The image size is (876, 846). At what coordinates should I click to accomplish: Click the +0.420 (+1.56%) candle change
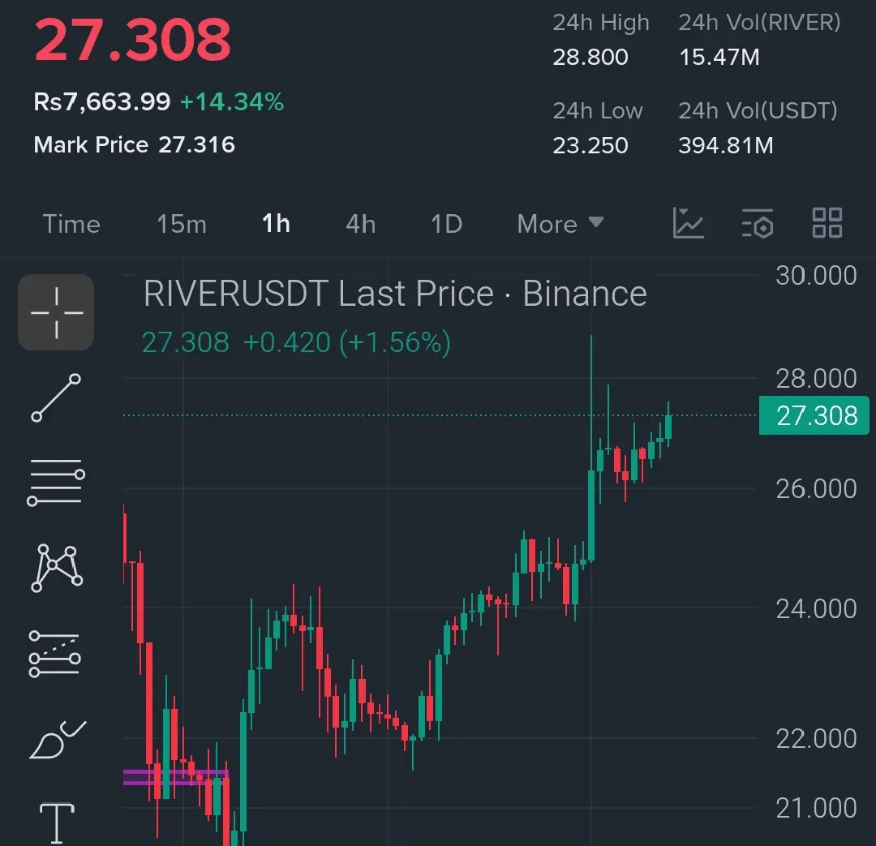point(347,342)
